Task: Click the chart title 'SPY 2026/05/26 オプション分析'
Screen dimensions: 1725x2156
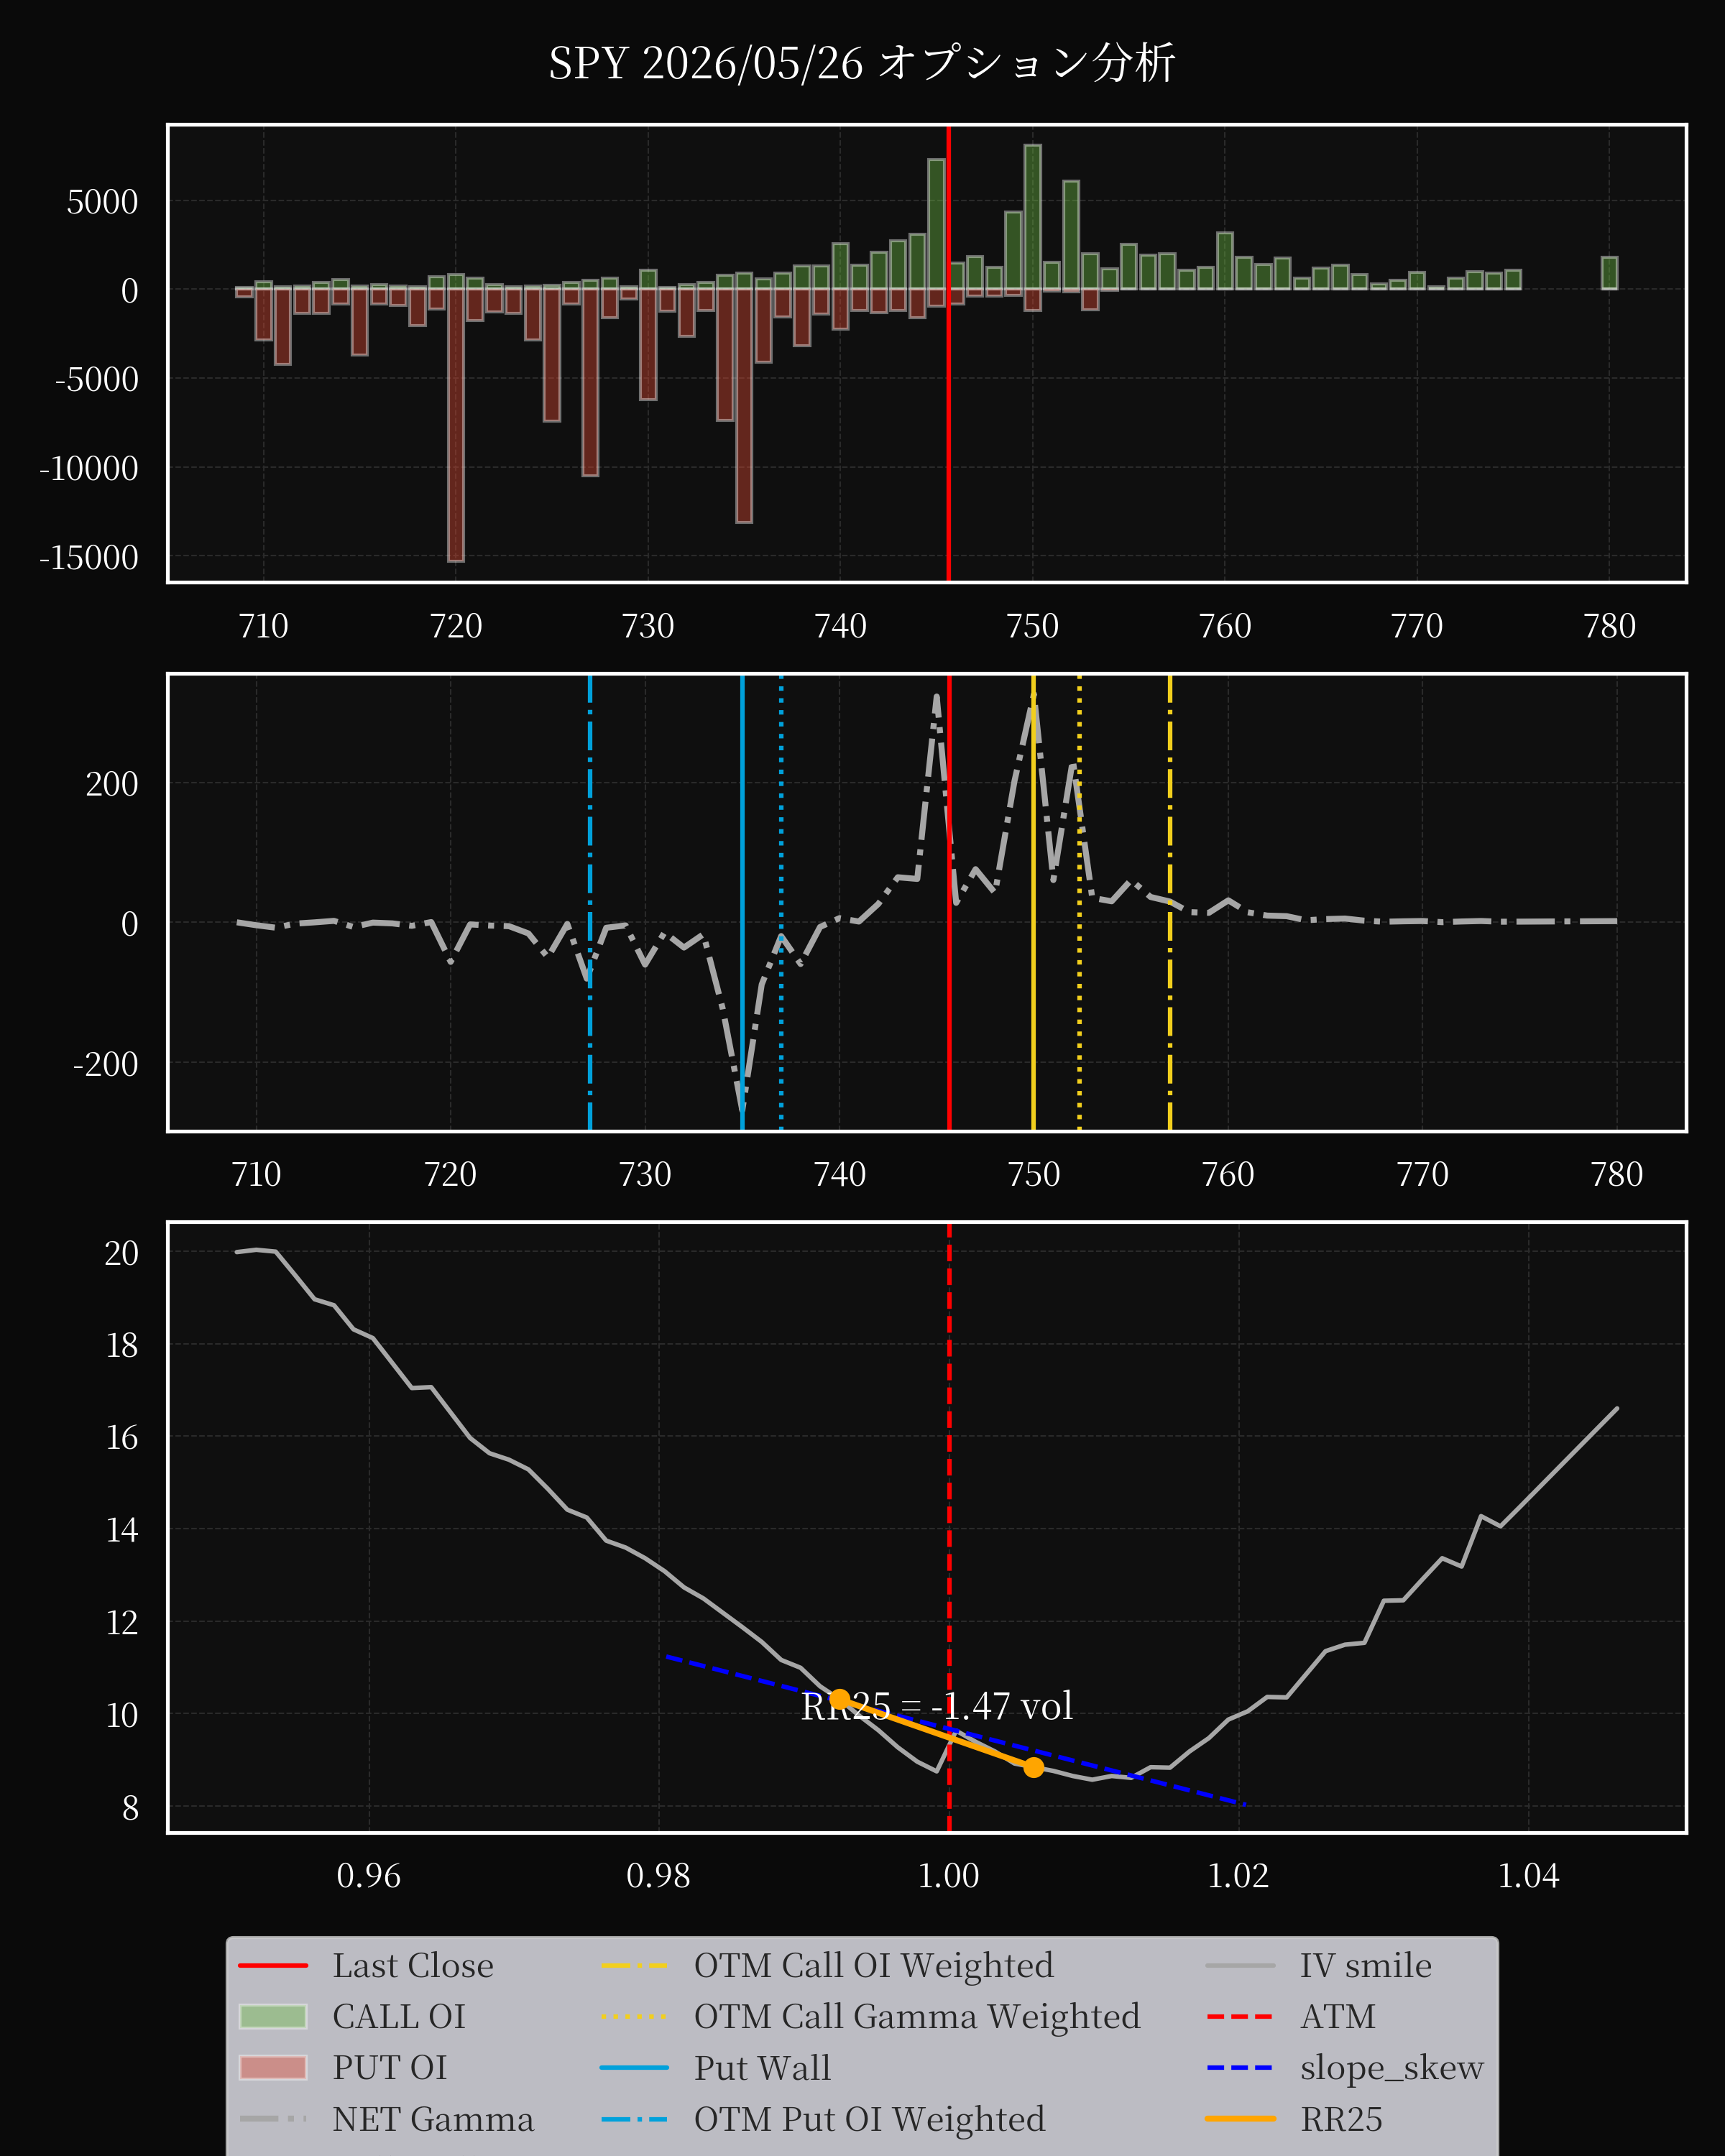Action: (862, 63)
